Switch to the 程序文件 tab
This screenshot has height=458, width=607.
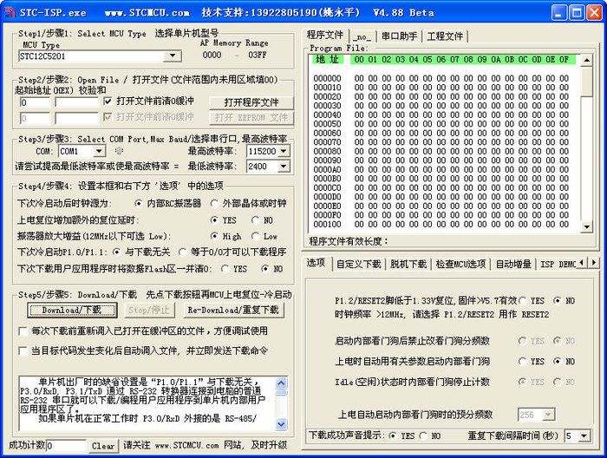[325, 35]
